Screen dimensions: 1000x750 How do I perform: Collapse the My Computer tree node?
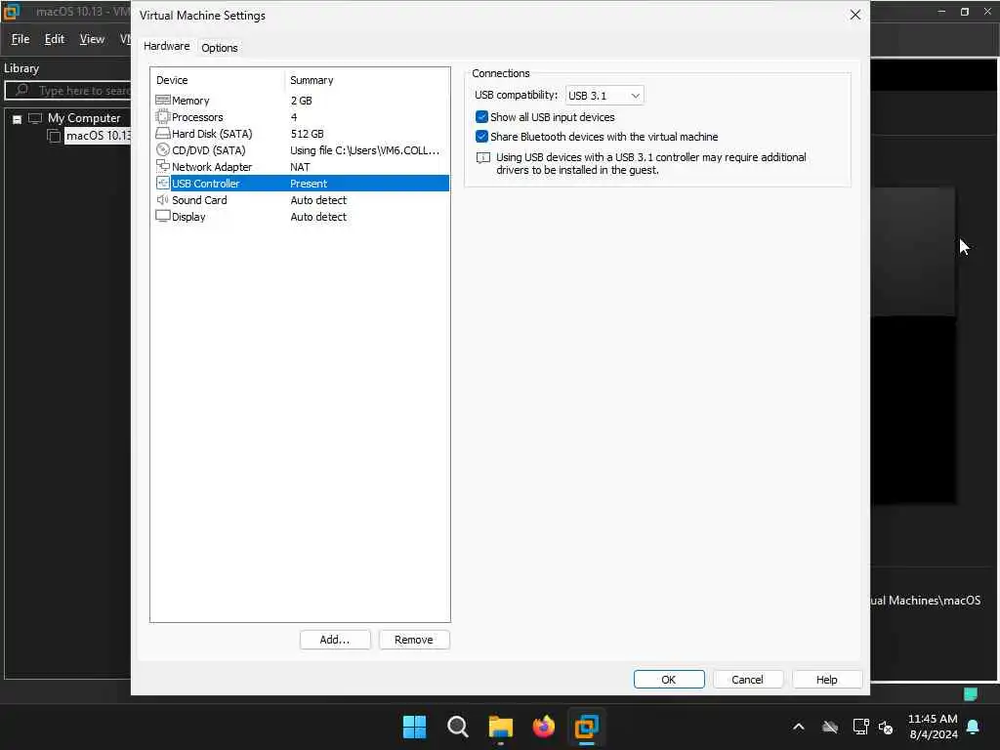[x=18, y=118]
